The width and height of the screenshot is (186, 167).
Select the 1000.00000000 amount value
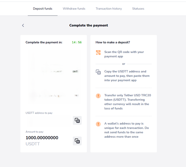(42, 138)
